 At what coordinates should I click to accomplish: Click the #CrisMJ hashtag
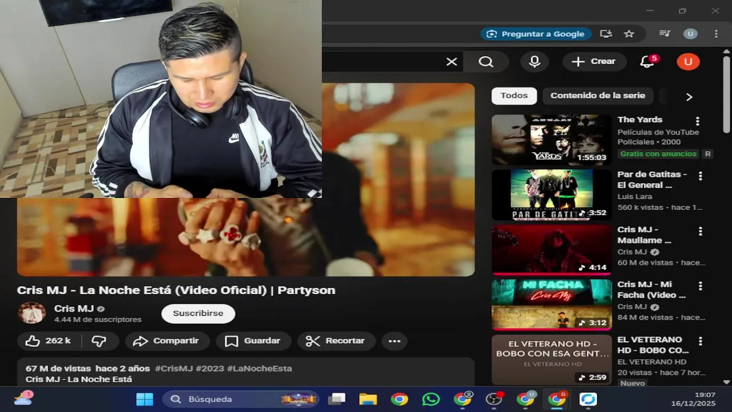click(174, 369)
